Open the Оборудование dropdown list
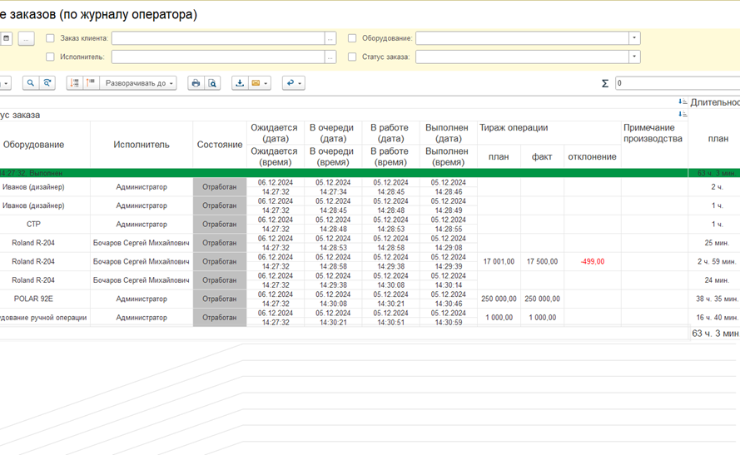The height and width of the screenshot is (455, 740). pyautogui.click(x=634, y=38)
